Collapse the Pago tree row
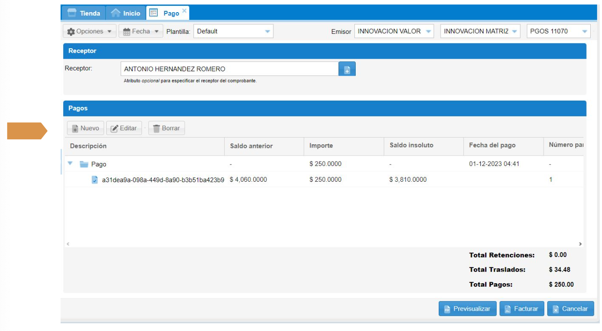 (70, 164)
